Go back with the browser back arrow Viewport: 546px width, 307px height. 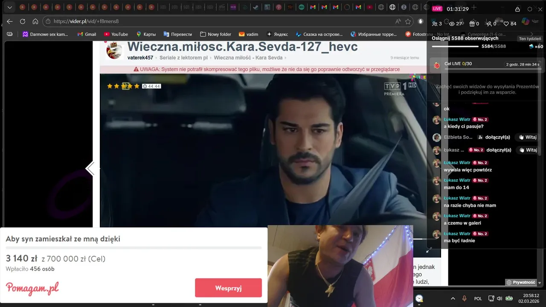click(x=10, y=21)
